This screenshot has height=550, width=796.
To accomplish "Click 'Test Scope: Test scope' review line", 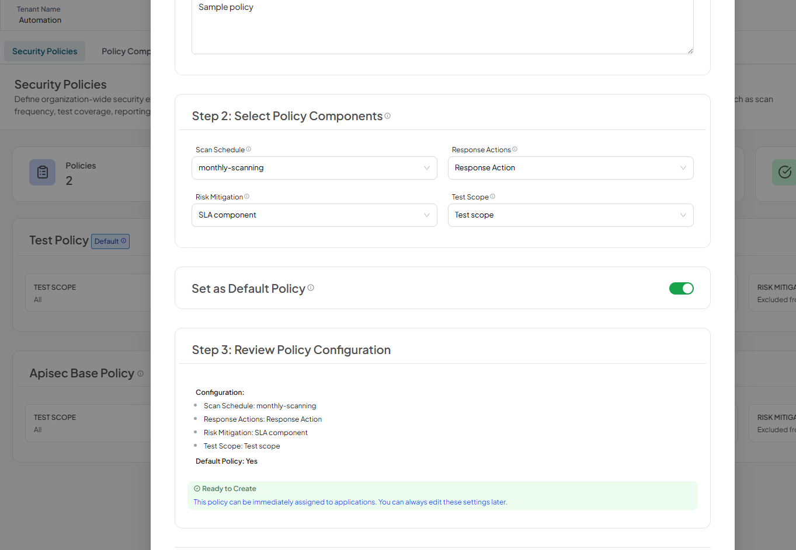I will (242, 446).
